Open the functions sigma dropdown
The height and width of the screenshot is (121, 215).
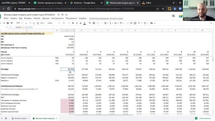(145, 23)
